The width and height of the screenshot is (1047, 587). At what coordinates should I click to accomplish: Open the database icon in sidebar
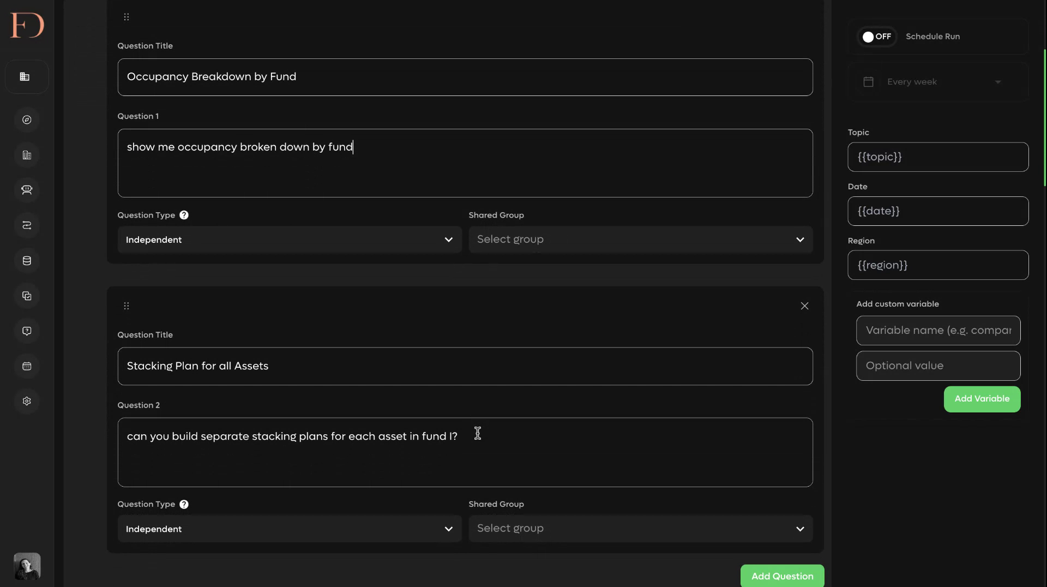27,261
